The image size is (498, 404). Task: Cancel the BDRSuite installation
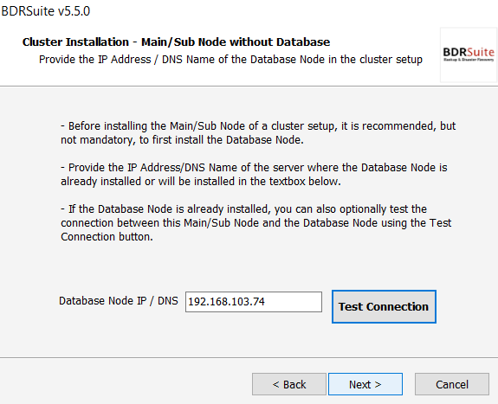[x=451, y=384]
